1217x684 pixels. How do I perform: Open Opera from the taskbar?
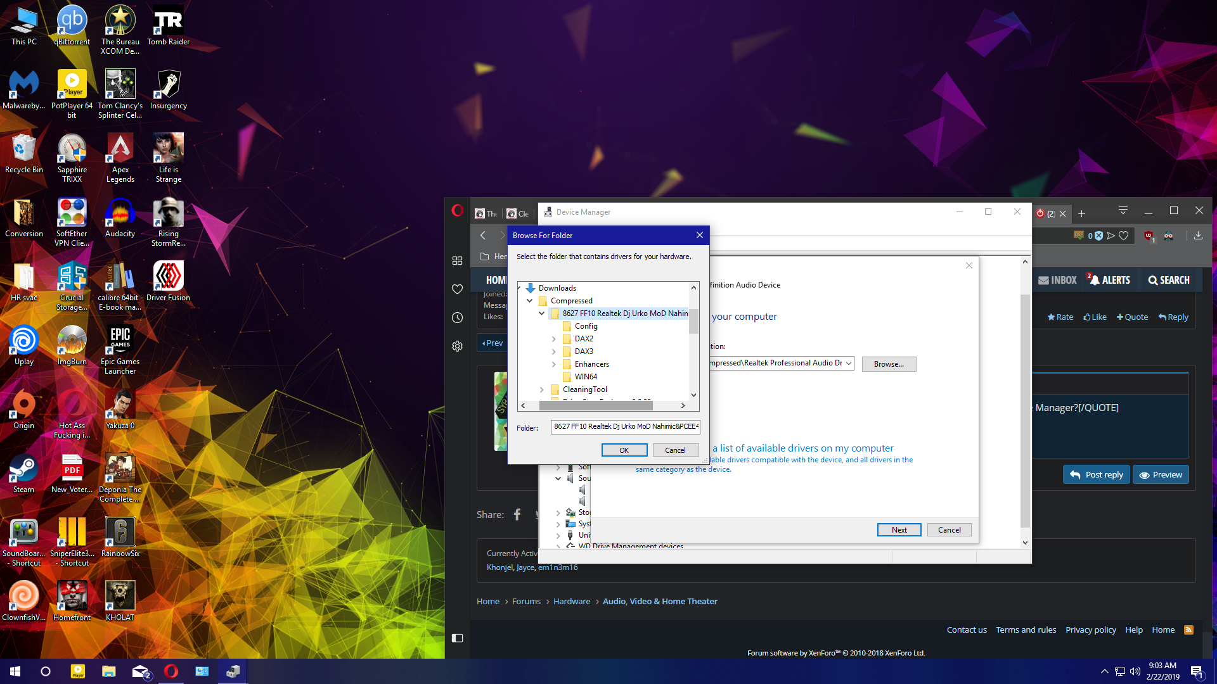pos(171,671)
